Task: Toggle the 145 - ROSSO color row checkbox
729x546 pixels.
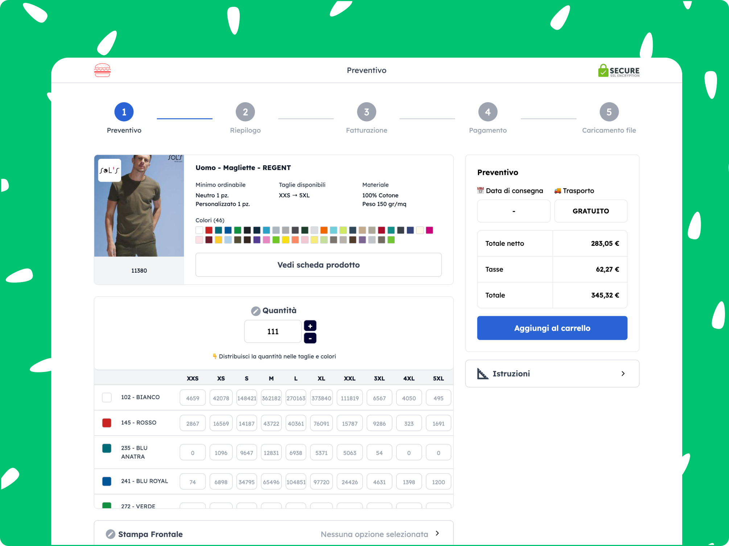Action: pyautogui.click(x=107, y=423)
